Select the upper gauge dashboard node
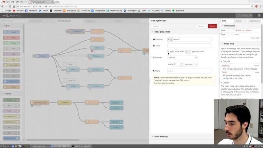This screenshot has width=263, height=148. coord(116,102)
